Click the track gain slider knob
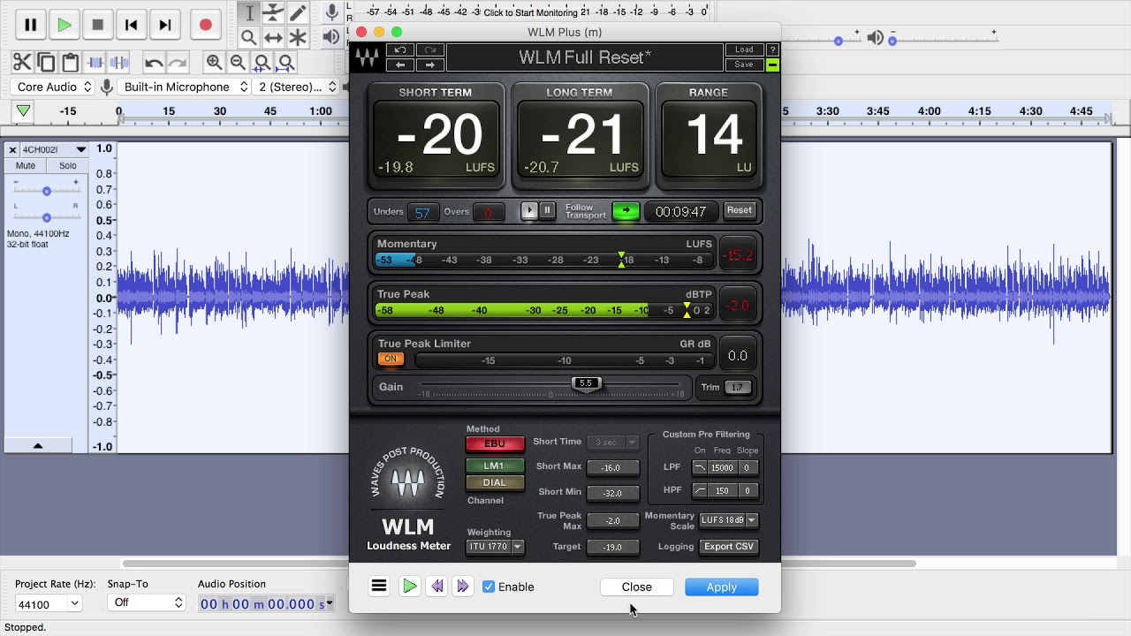Screen dimensions: 1131x636 pos(47,191)
